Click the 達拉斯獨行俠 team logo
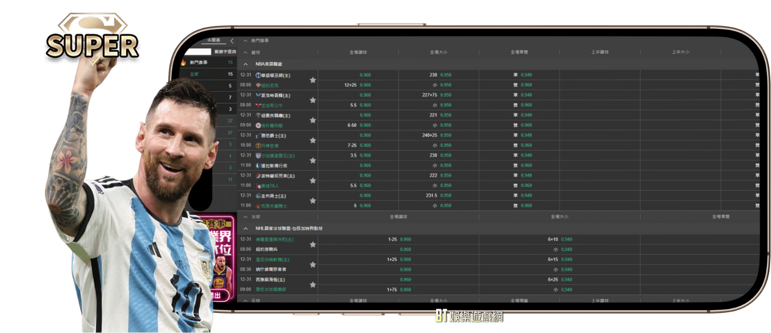 pos(258,165)
